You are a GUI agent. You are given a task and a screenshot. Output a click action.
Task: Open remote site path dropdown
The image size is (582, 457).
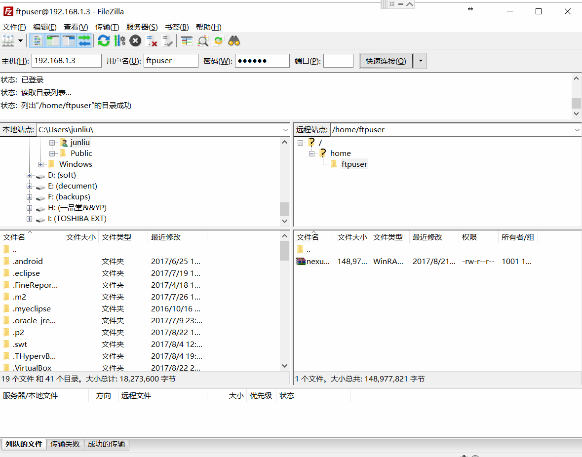[x=577, y=130]
